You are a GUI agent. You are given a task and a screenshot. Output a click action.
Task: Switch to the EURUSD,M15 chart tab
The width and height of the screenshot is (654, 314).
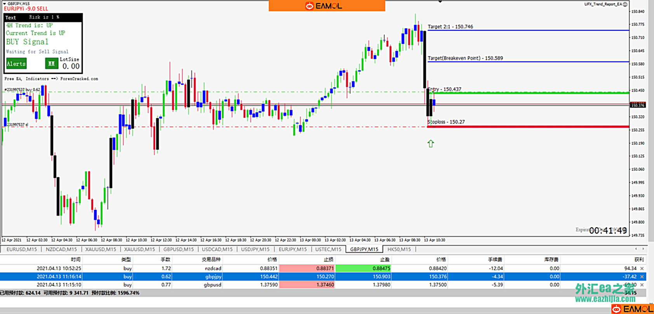click(22, 249)
